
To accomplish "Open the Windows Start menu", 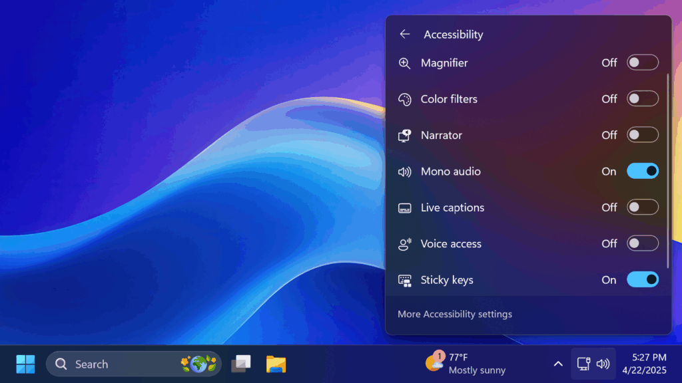I will pyautogui.click(x=25, y=364).
